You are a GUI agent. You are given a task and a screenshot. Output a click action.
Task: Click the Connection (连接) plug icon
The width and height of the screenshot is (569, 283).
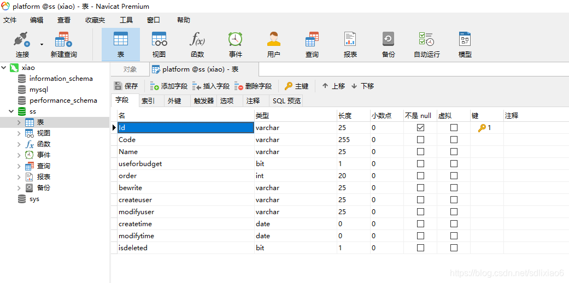(x=22, y=39)
